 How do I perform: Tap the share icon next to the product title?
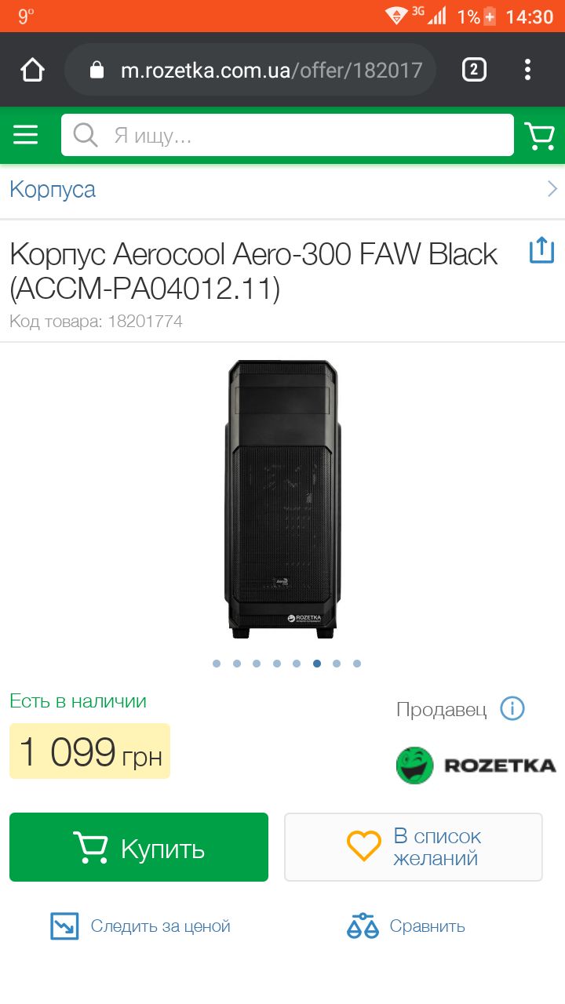tap(541, 252)
